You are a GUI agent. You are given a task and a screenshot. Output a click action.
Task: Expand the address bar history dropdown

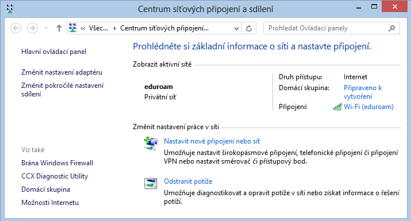(x=236, y=28)
